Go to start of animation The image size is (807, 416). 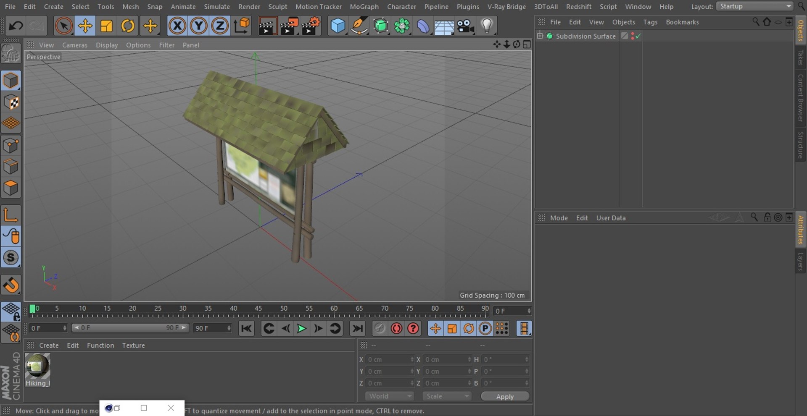click(246, 328)
